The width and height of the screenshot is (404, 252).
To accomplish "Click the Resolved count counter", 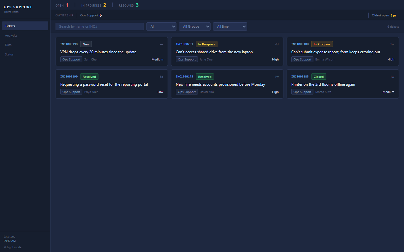I will point(129,5).
